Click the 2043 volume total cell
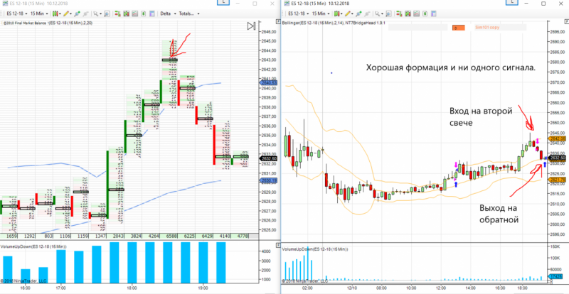The height and width of the screenshot is (294, 569). 117,236
